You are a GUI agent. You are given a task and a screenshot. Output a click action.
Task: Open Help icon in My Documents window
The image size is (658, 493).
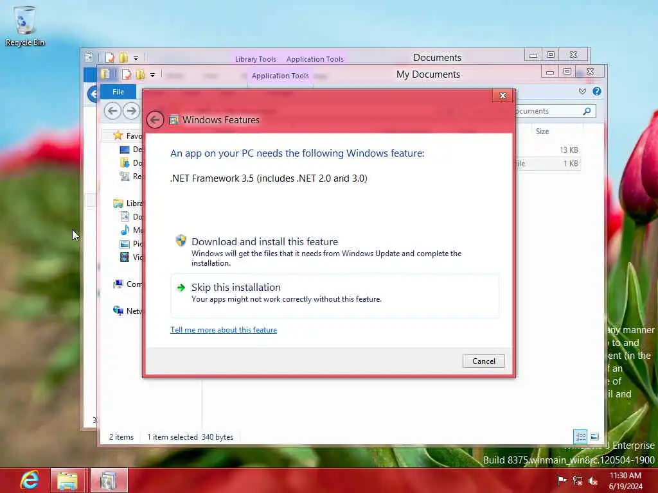click(597, 91)
